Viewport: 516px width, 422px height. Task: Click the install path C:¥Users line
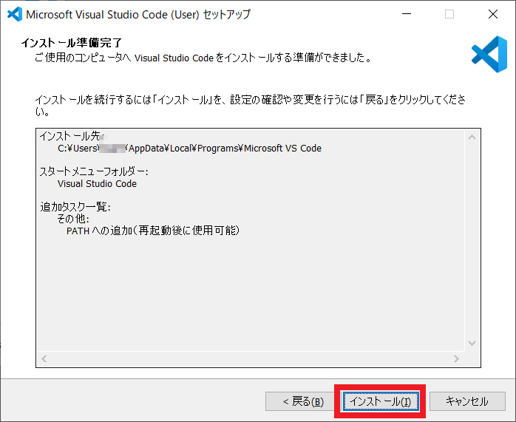pos(189,149)
